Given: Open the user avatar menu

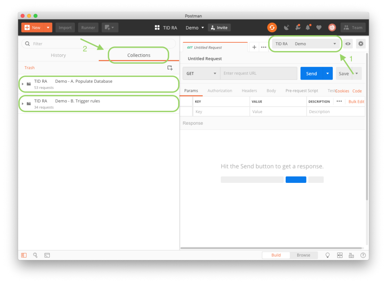Looking at the screenshot, I should [x=332, y=27].
